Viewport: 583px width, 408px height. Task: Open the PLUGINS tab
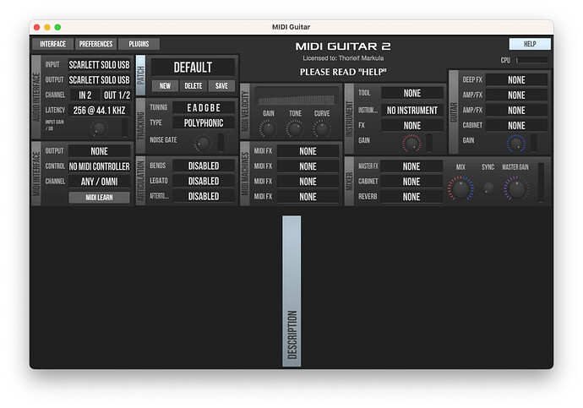(139, 44)
